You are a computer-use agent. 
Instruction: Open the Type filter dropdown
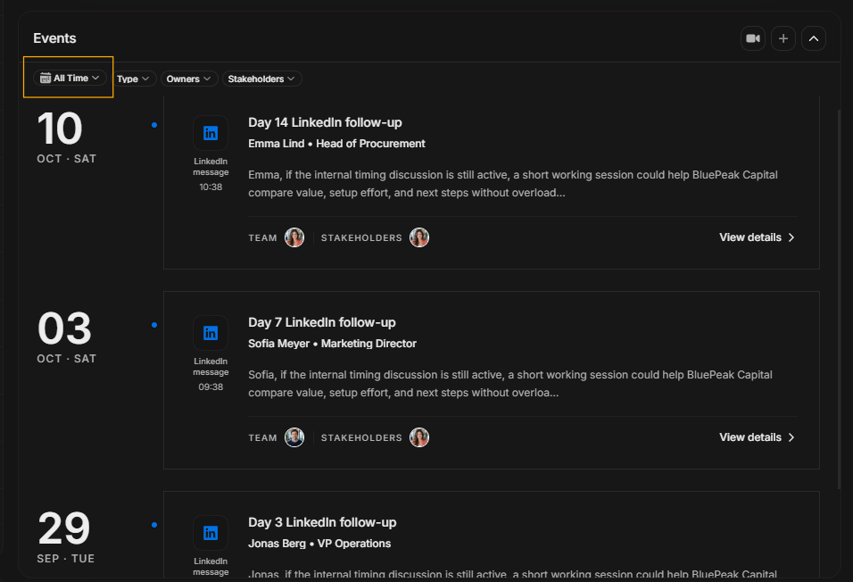pyautogui.click(x=133, y=79)
